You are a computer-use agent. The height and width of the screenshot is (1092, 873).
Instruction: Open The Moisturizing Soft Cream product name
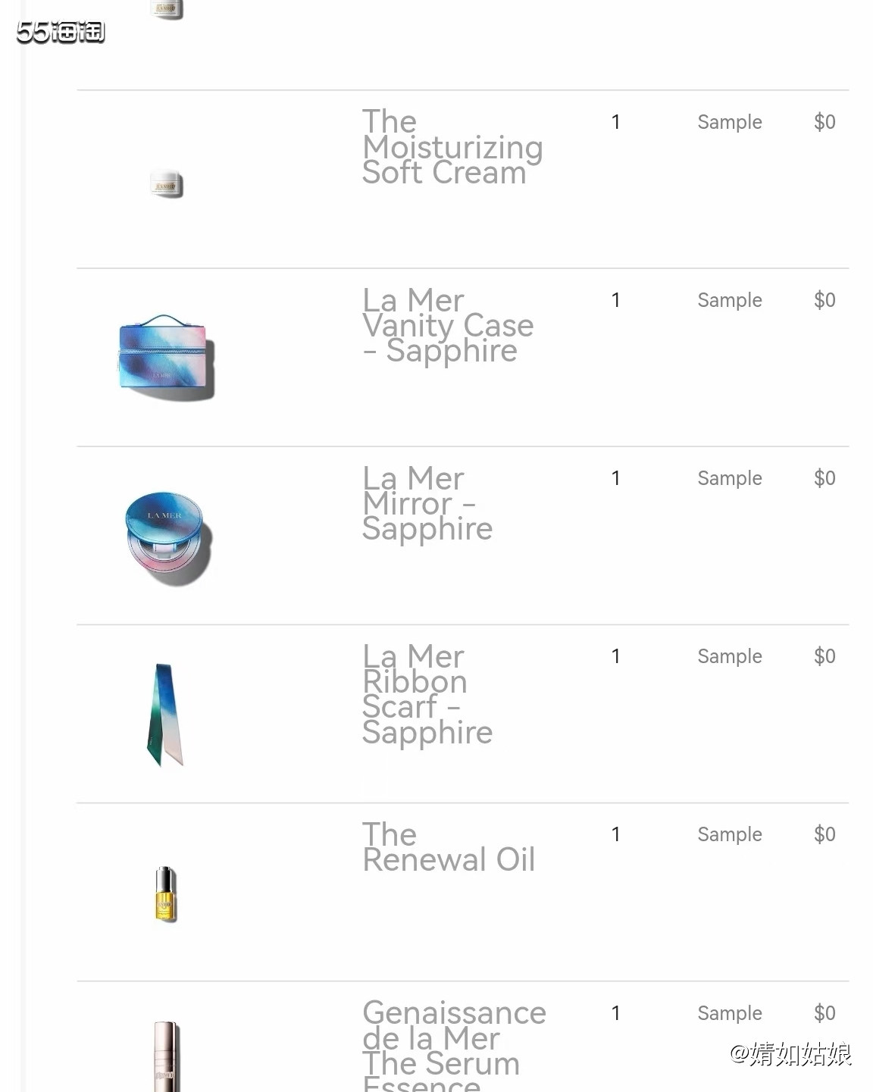pyautogui.click(x=452, y=147)
